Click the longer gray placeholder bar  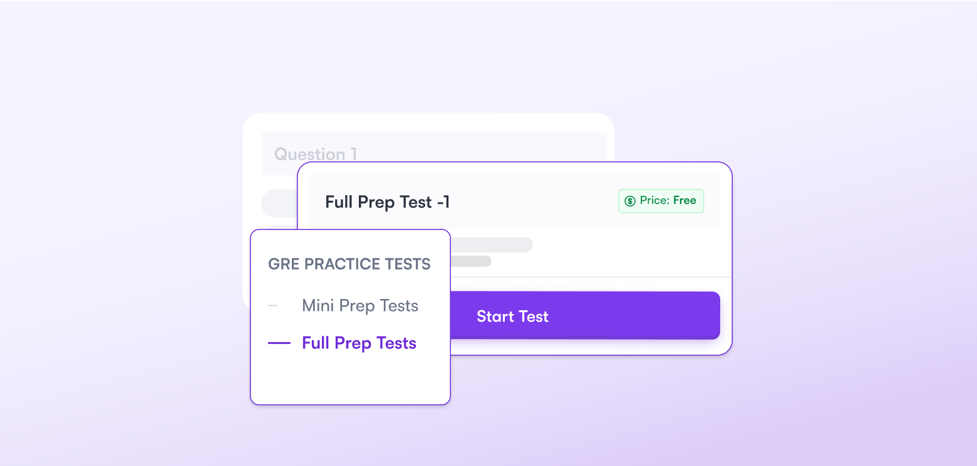492,245
